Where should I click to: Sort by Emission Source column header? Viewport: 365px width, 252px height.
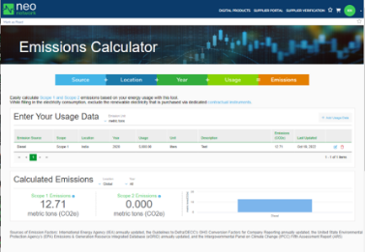tap(29, 138)
